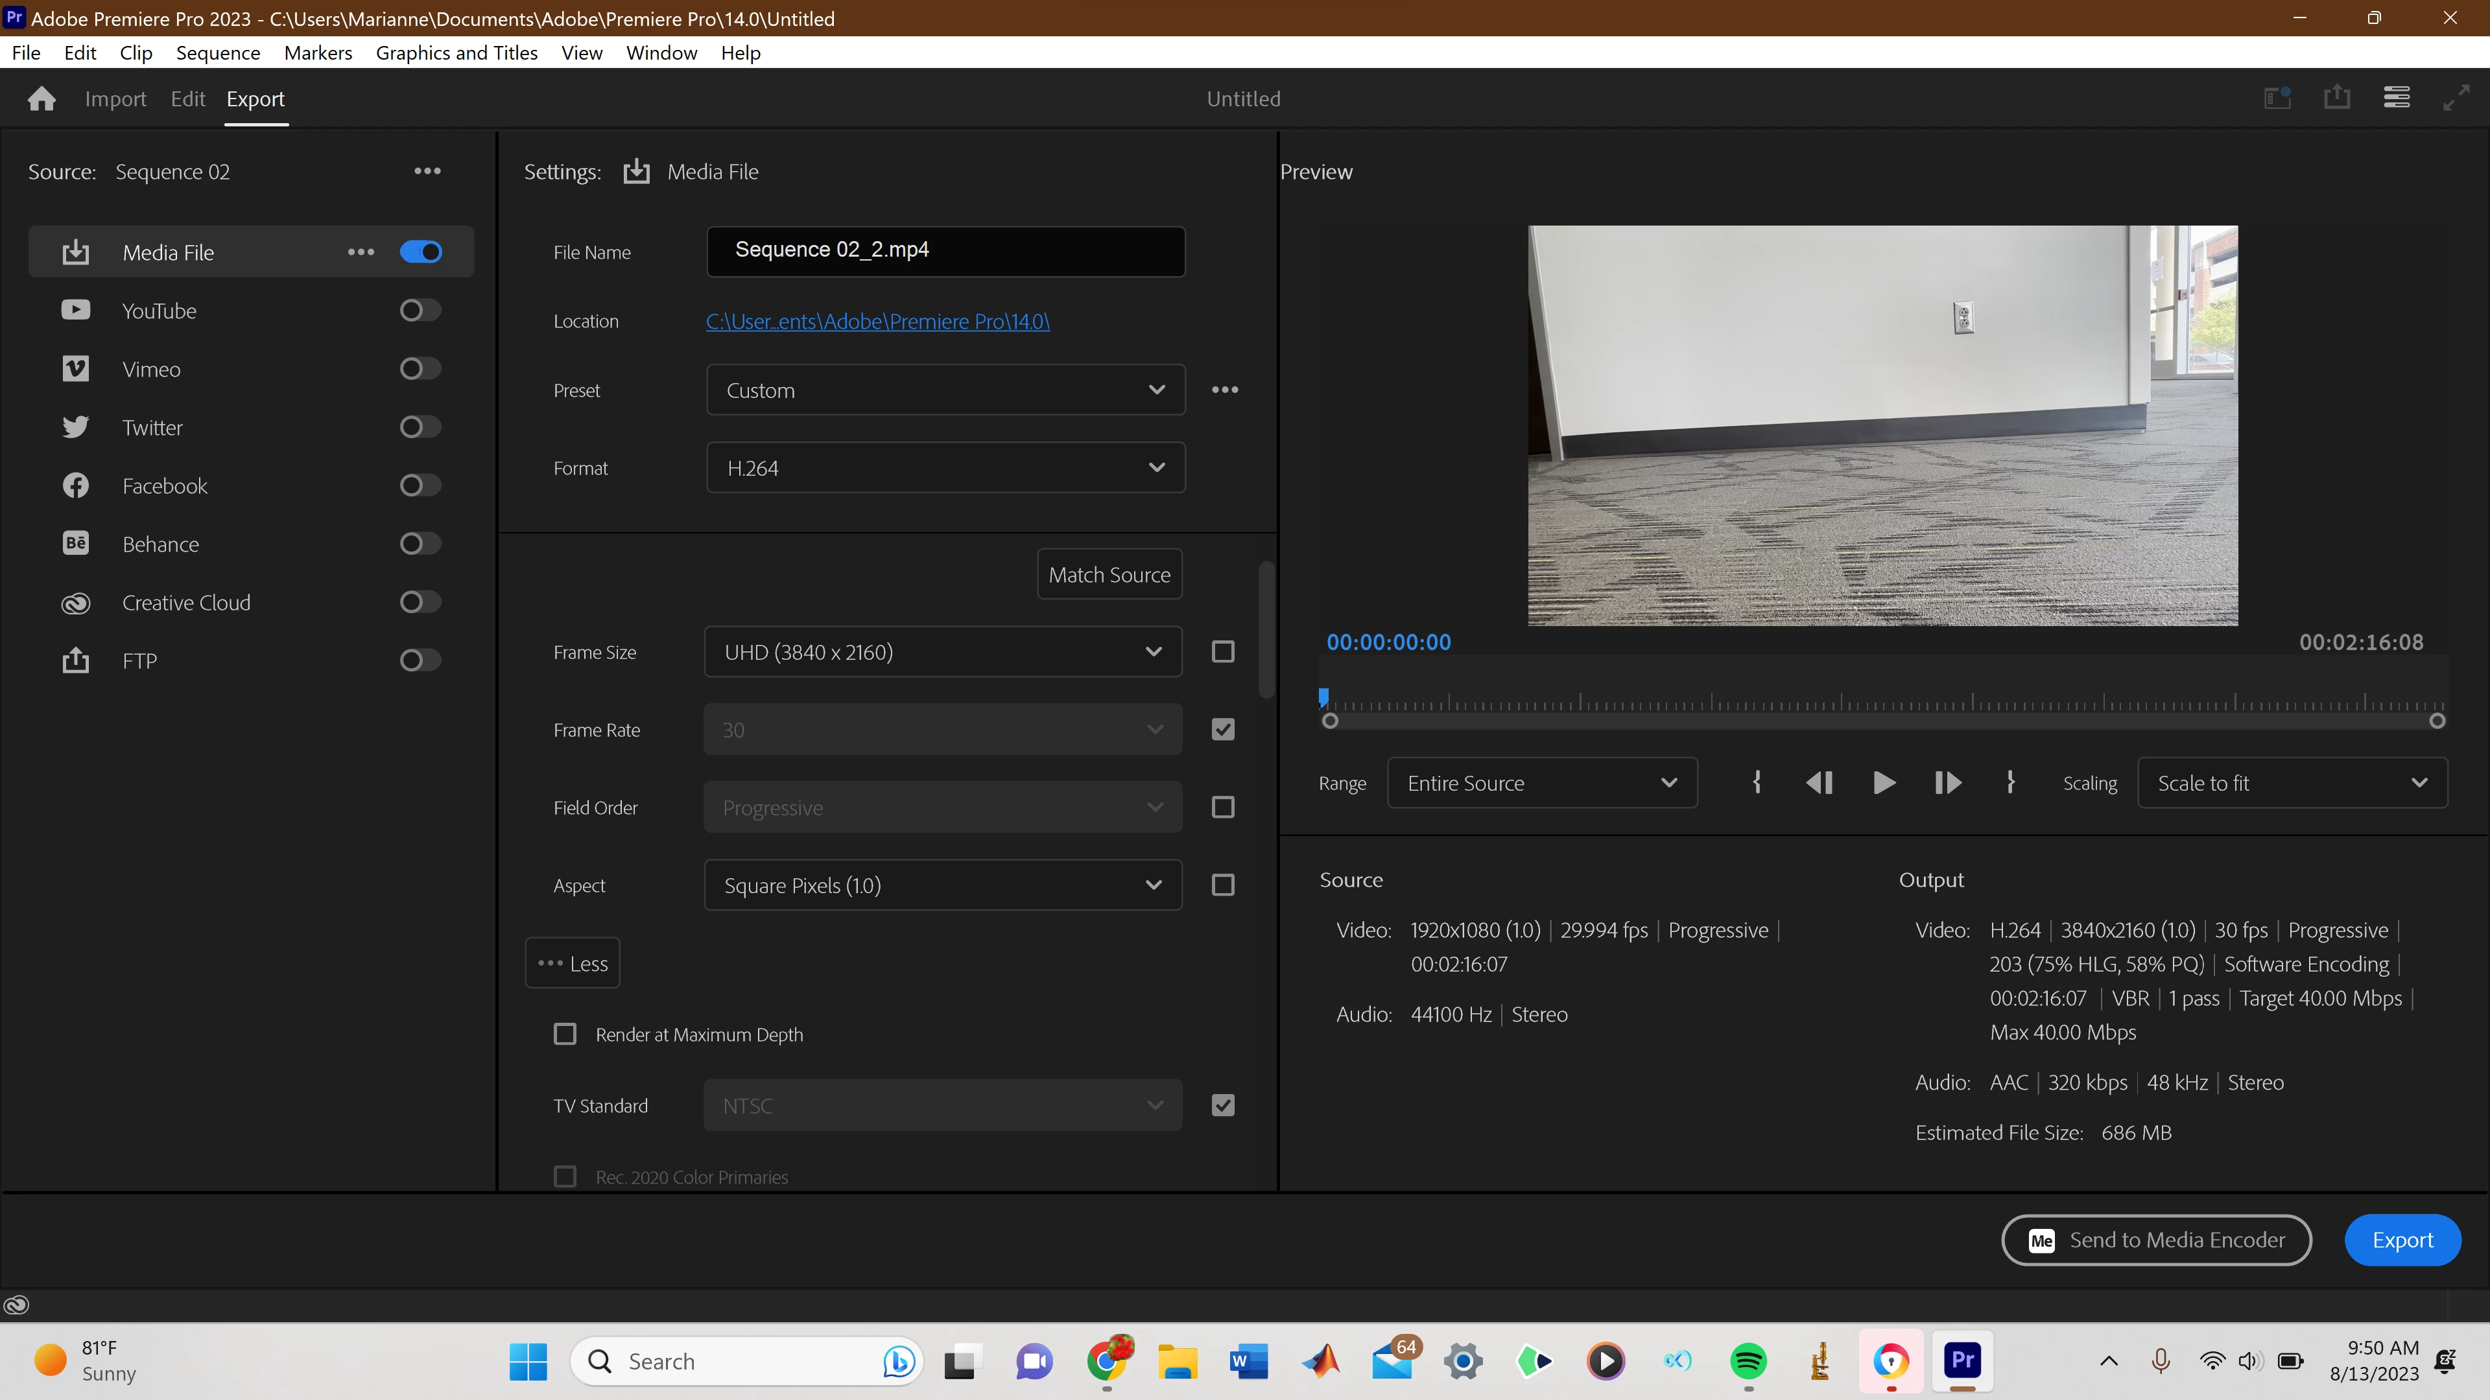Step back one frame in preview
2490x1400 pixels.
(1819, 782)
